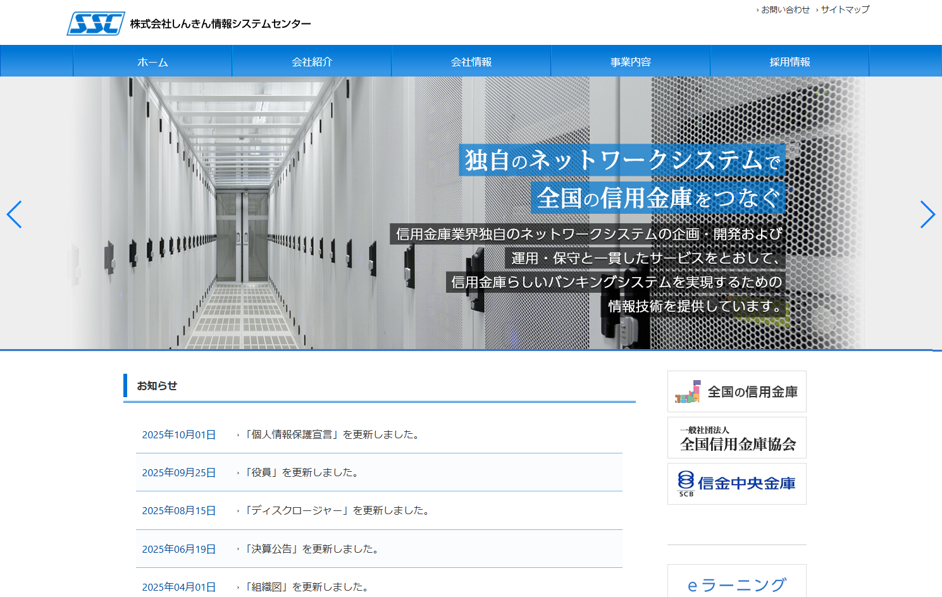Go to the 事業内容 section
942x597 pixels.
click(631, 61)
